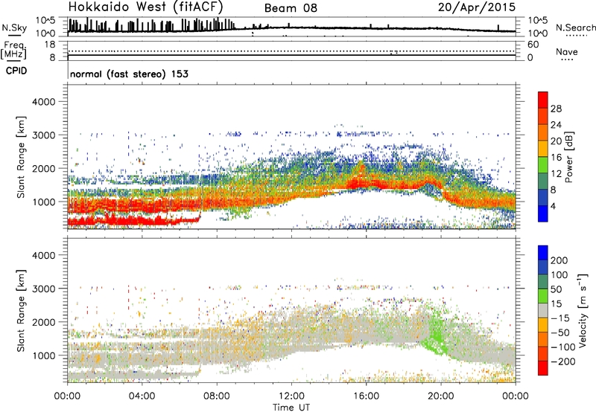This screenshot has width=596, height=412.
Task: Click the 04:00 time axis label
Action: tap(142, 396)
